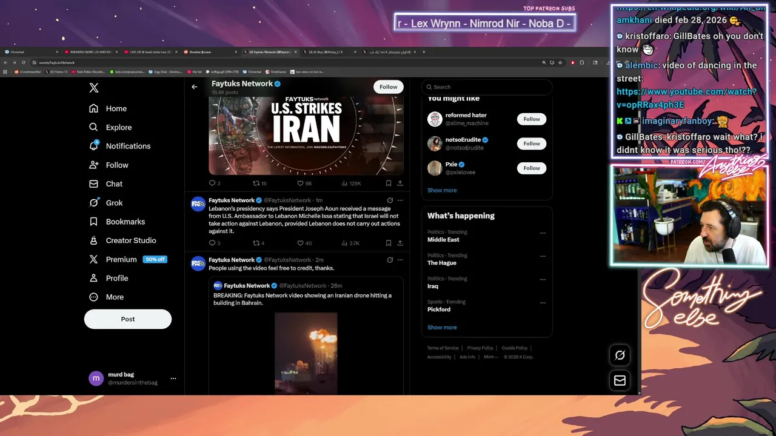Reply to the U.S. Strikes Iran post
The width and height of the screenshot is (776, 436).
click(x=215, y=183)
